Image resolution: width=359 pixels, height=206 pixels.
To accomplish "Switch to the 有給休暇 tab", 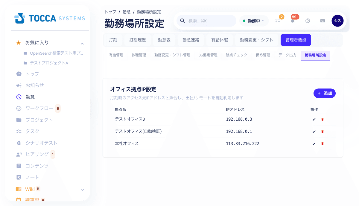I will pyautogui.click(x=220, y=40).
